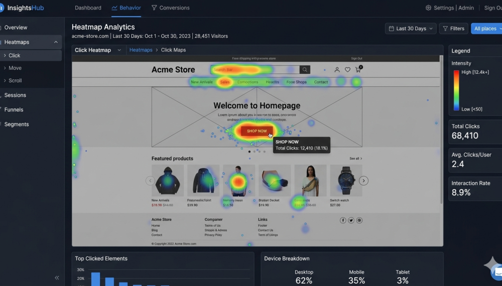
Task: Click the Interaction Rate value 8.9%
Action: (x=461, y=193)
